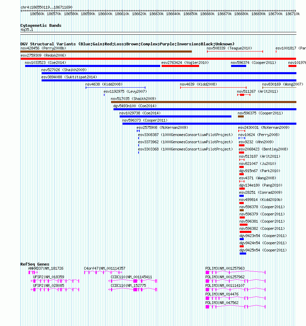Click esv2068423 (Bentley2008) label
The width and height of the screenshot is (306, 326).
(x=263, y=149)
